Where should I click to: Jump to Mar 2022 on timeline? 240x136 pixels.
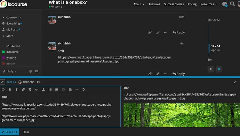point(214,20)
